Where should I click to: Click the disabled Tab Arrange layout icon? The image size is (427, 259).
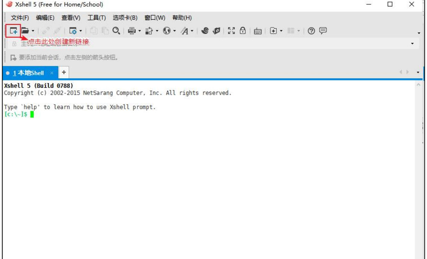pos(291,31)
